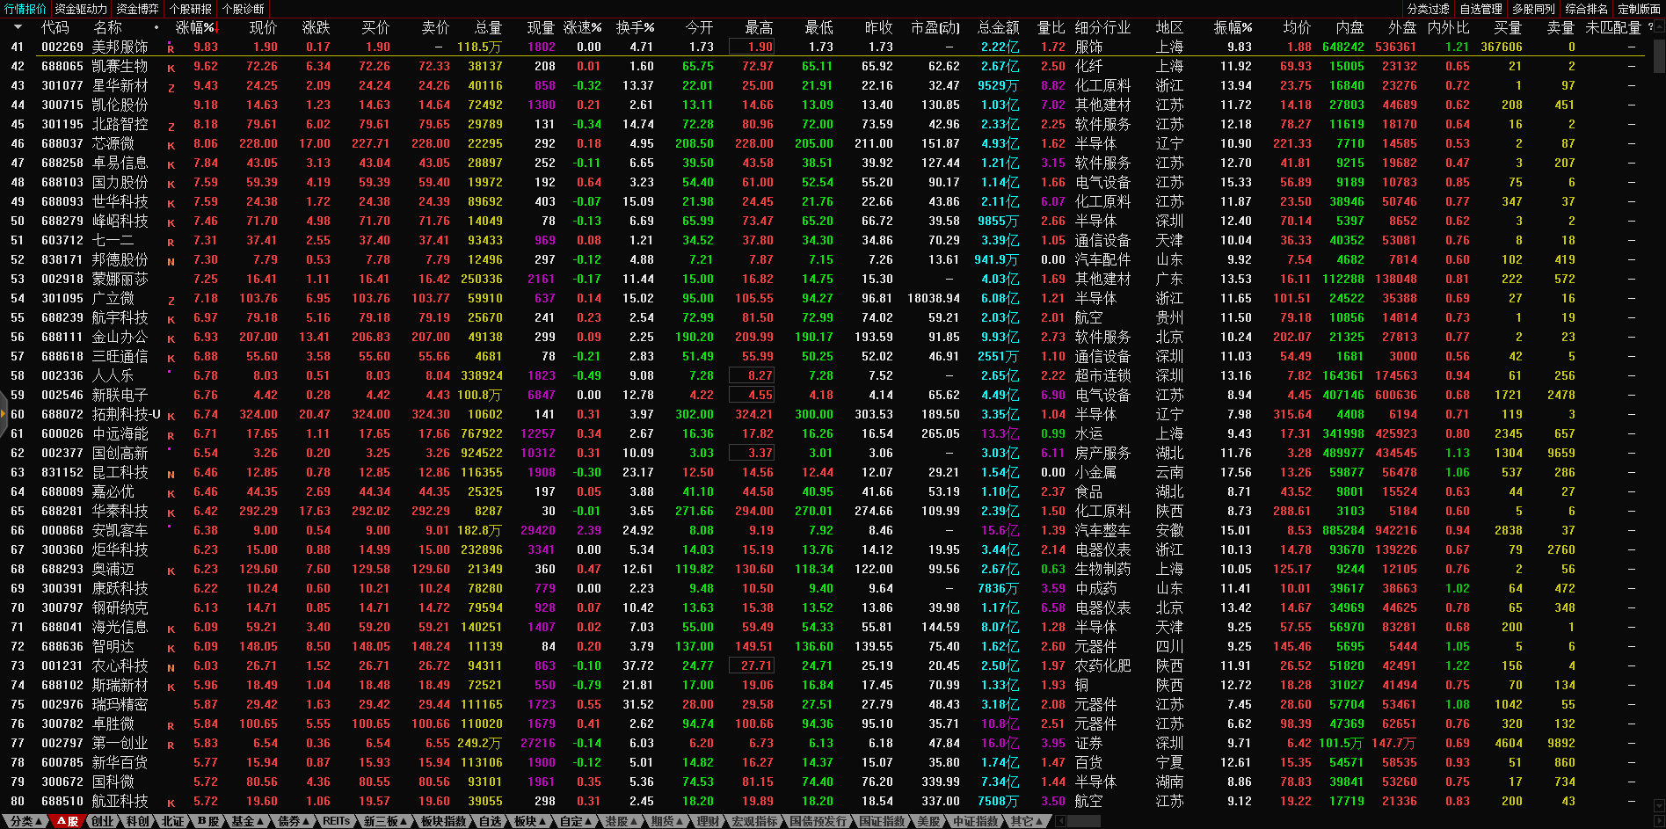
Task: Open the top-left column header dropdown arrow
Action: click(18, 27)
